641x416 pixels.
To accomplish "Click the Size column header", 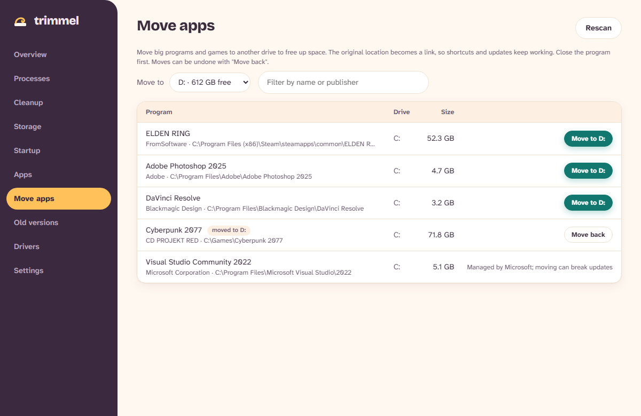I will pos(448,112).
